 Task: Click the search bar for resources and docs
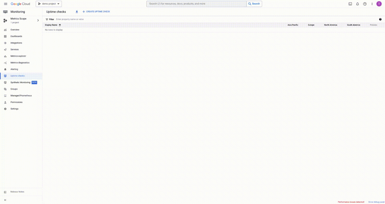[196, 4]
